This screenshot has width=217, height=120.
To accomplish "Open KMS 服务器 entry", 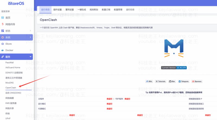I will pos(11,103).
